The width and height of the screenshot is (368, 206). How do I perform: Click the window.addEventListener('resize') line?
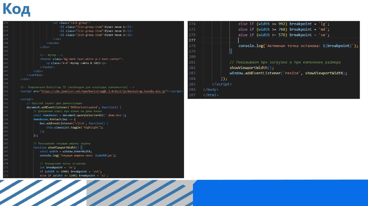288,73
